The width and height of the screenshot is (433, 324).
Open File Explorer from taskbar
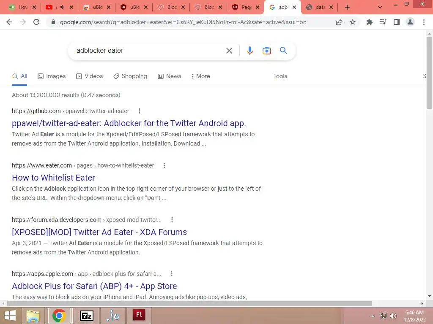point(33,316)
